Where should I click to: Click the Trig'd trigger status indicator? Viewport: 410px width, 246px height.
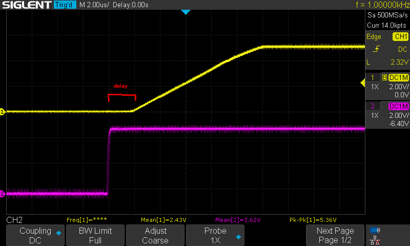pos(65,5)
